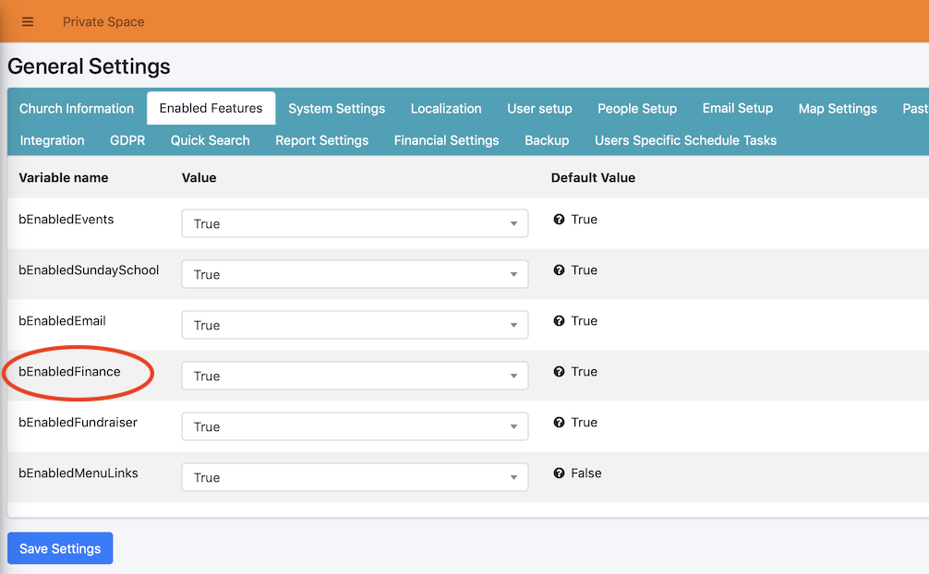This screenshot has height=574, width=929.
Task: Click the bEnabledMenuLinks variable name
Action: point(78,473)
